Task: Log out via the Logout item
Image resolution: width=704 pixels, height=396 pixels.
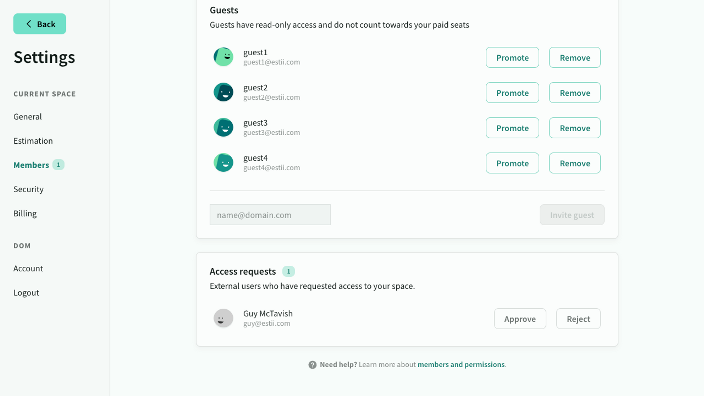Action: coord(26,293)
